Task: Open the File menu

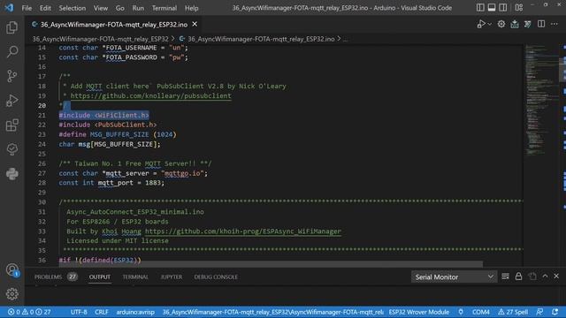Action: point(27,8)
